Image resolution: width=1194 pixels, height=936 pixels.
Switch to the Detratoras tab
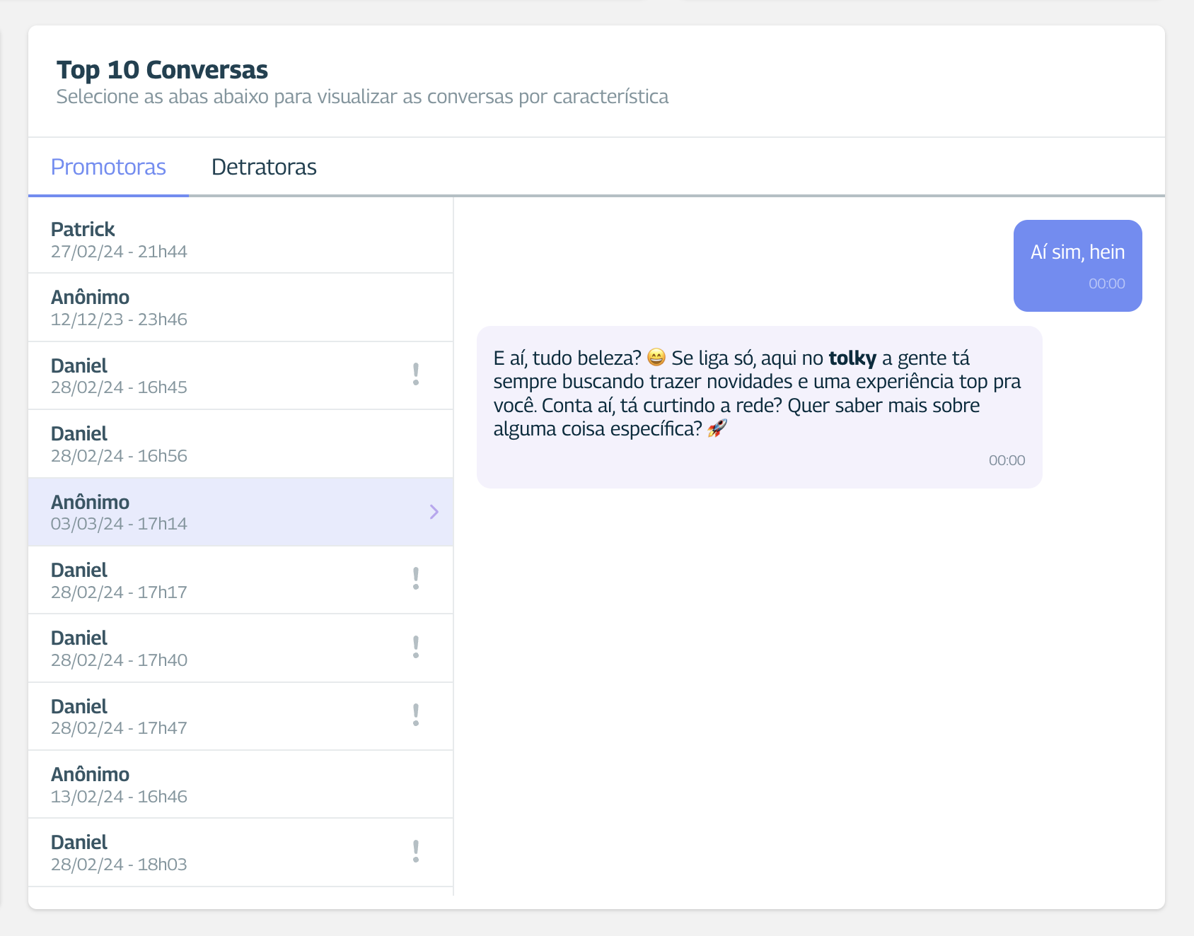click(264, 167)
